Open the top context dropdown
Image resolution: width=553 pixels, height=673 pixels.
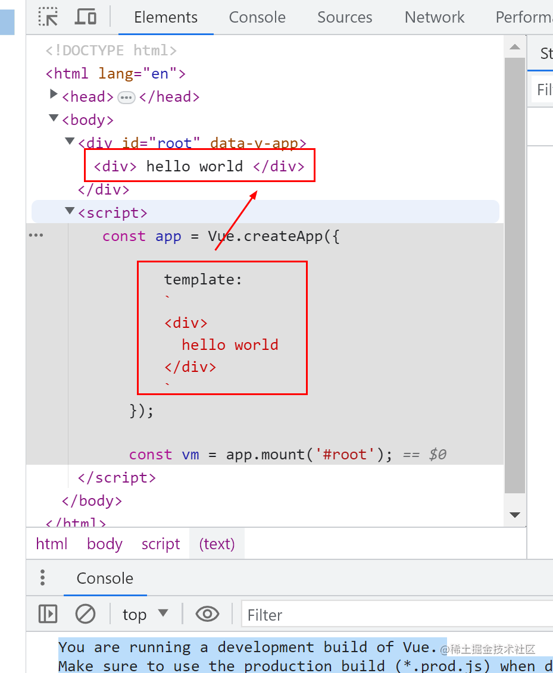coord(145,614)
